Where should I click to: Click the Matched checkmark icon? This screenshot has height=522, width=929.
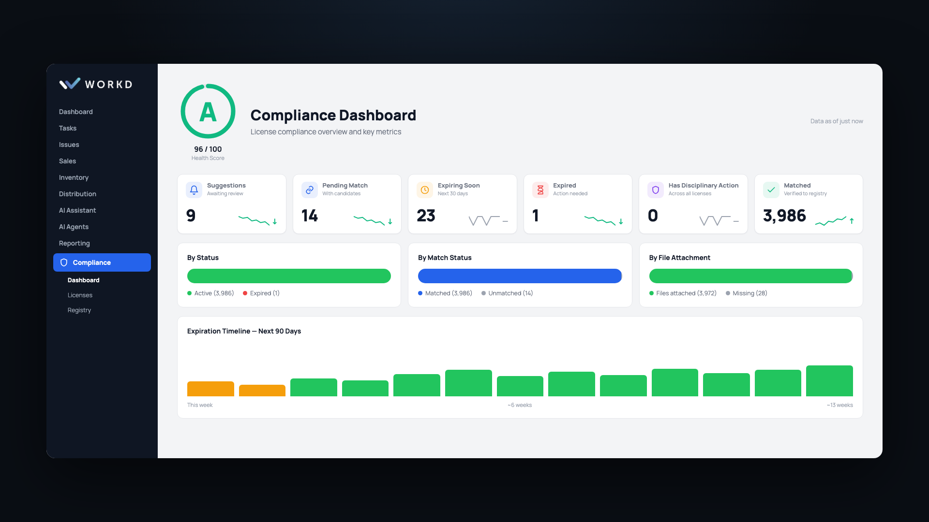[771, 190]
